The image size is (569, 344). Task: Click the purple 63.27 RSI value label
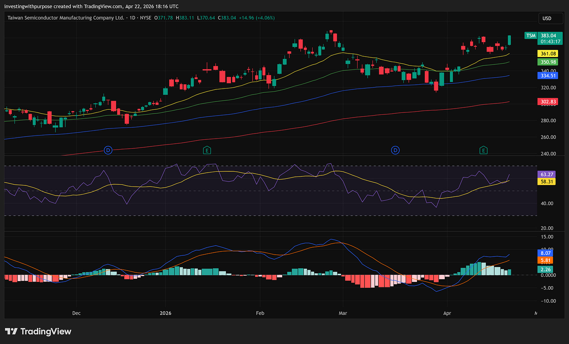(x=547, y=175)
